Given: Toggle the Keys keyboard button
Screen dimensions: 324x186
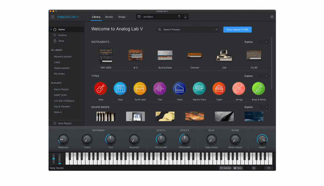Looking at the screenshot, I should 238,168.
